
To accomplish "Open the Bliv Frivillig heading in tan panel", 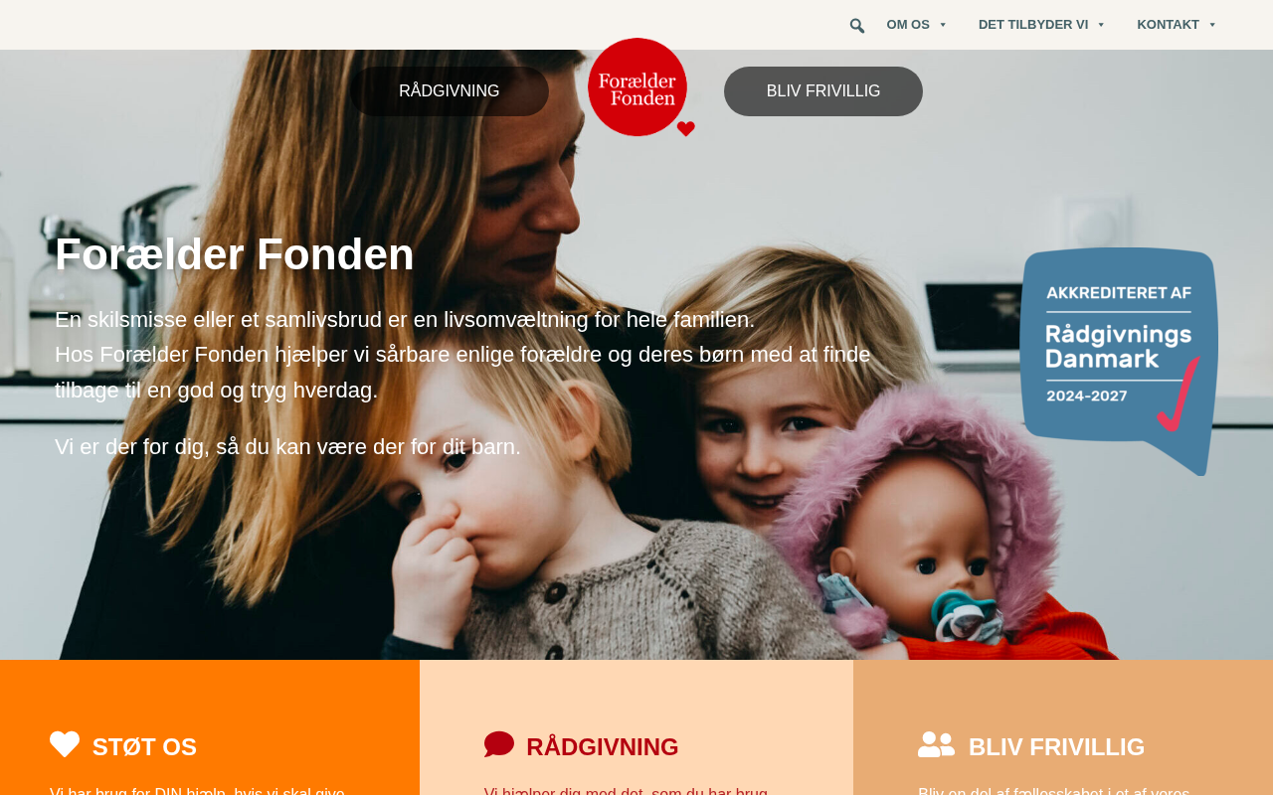I will 1056,747.
